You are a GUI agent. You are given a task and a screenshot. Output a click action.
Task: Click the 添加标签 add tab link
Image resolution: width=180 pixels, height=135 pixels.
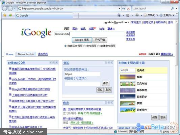point(43,54)
